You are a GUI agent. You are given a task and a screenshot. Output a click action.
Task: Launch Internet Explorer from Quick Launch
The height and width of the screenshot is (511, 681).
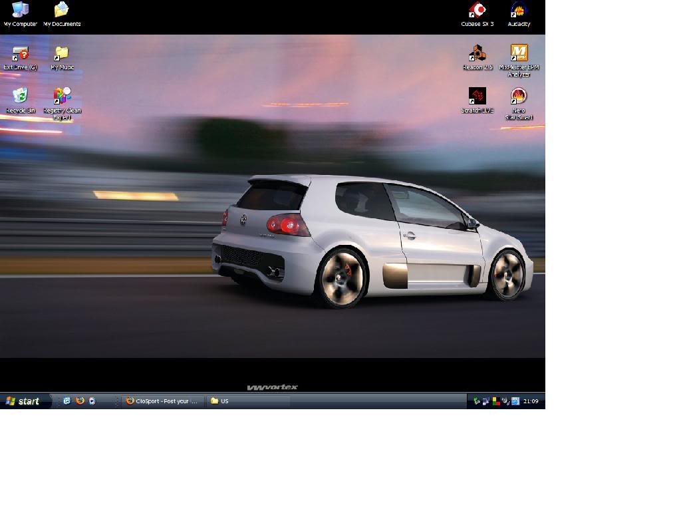[67, 401]
